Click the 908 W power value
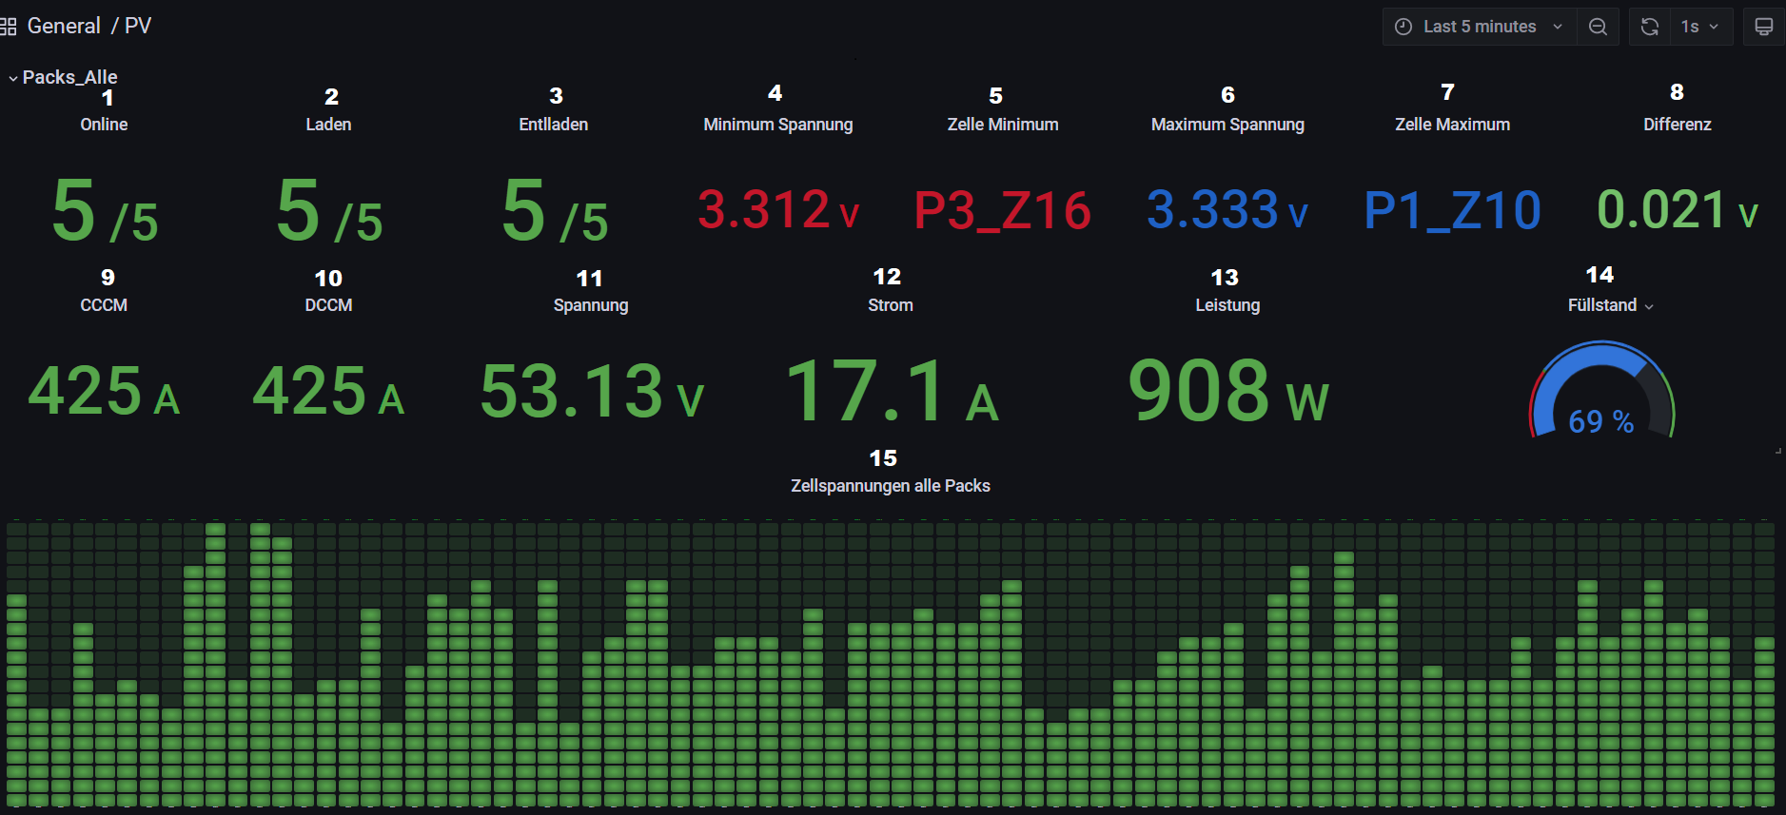The image size is (1786, 815). point(1227,390)
